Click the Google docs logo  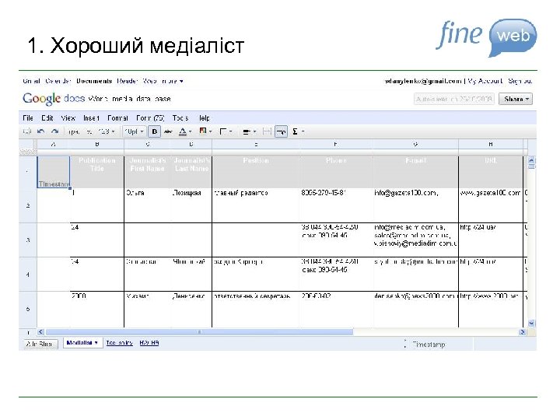[x=54, y=98]
